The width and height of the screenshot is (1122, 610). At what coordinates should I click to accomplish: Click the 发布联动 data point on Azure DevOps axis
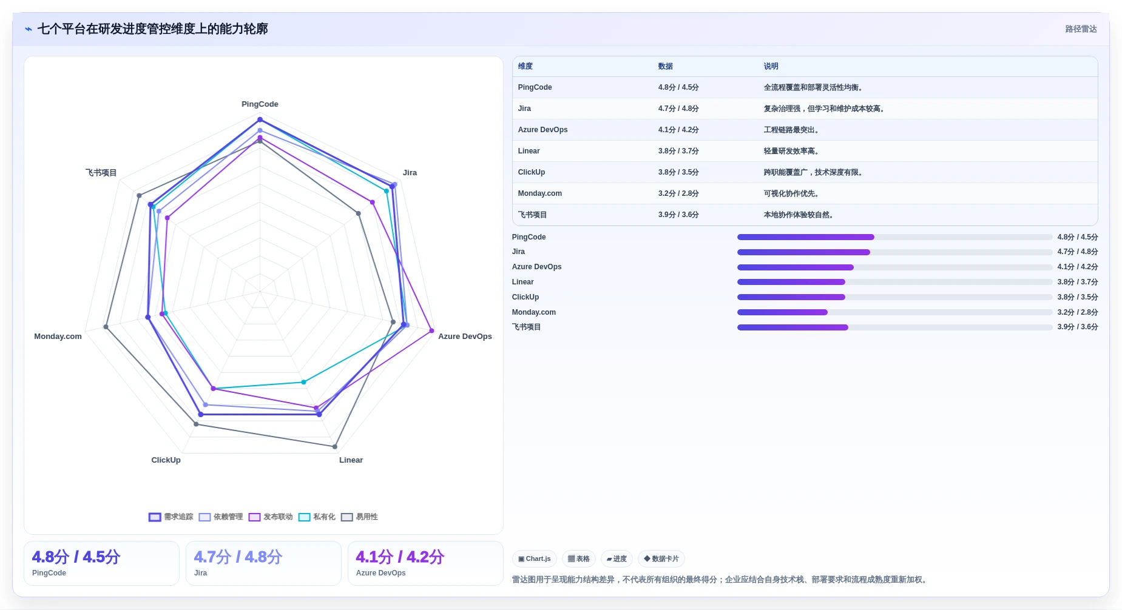point(432,331)
